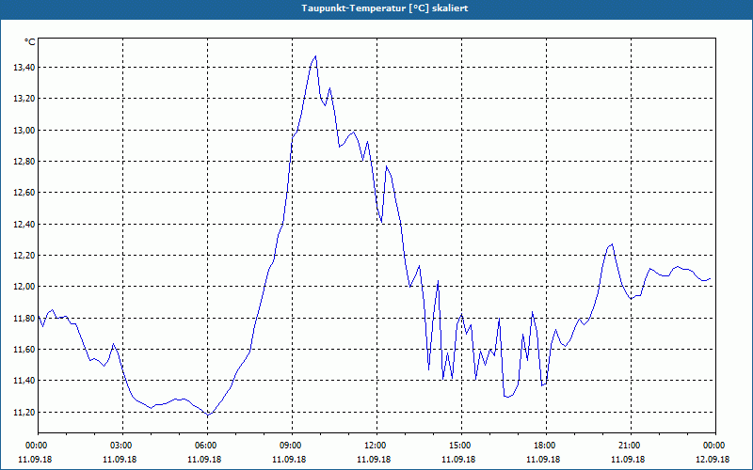
Task: Click the 12,40 y-axis value
Action: 24,225
